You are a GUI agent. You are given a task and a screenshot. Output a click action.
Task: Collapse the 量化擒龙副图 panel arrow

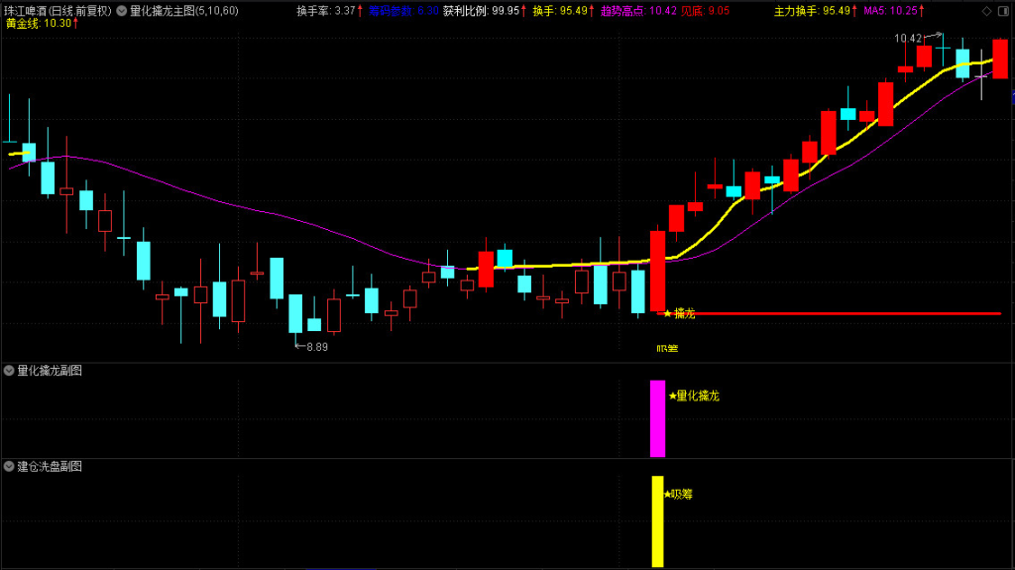click(9, 371)
